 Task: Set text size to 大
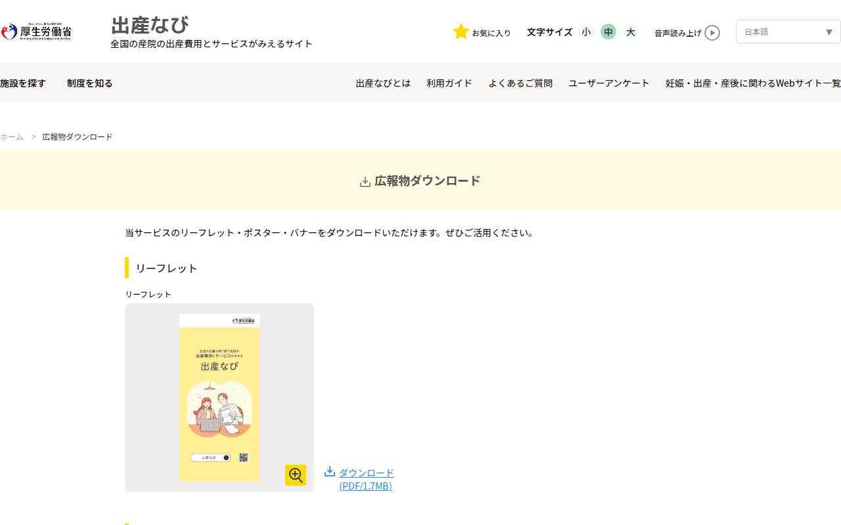point(631,31)
